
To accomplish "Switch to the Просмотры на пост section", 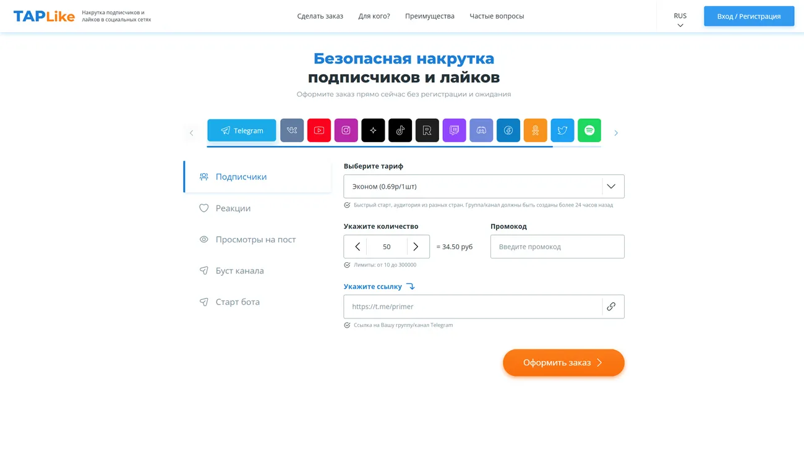I will click(x=255, y=239).
